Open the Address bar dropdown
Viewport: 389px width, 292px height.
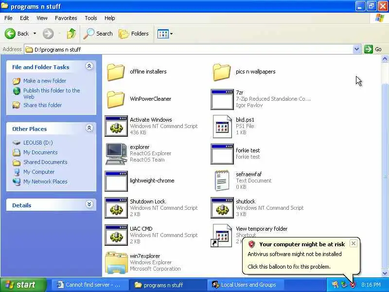point(356,49)
